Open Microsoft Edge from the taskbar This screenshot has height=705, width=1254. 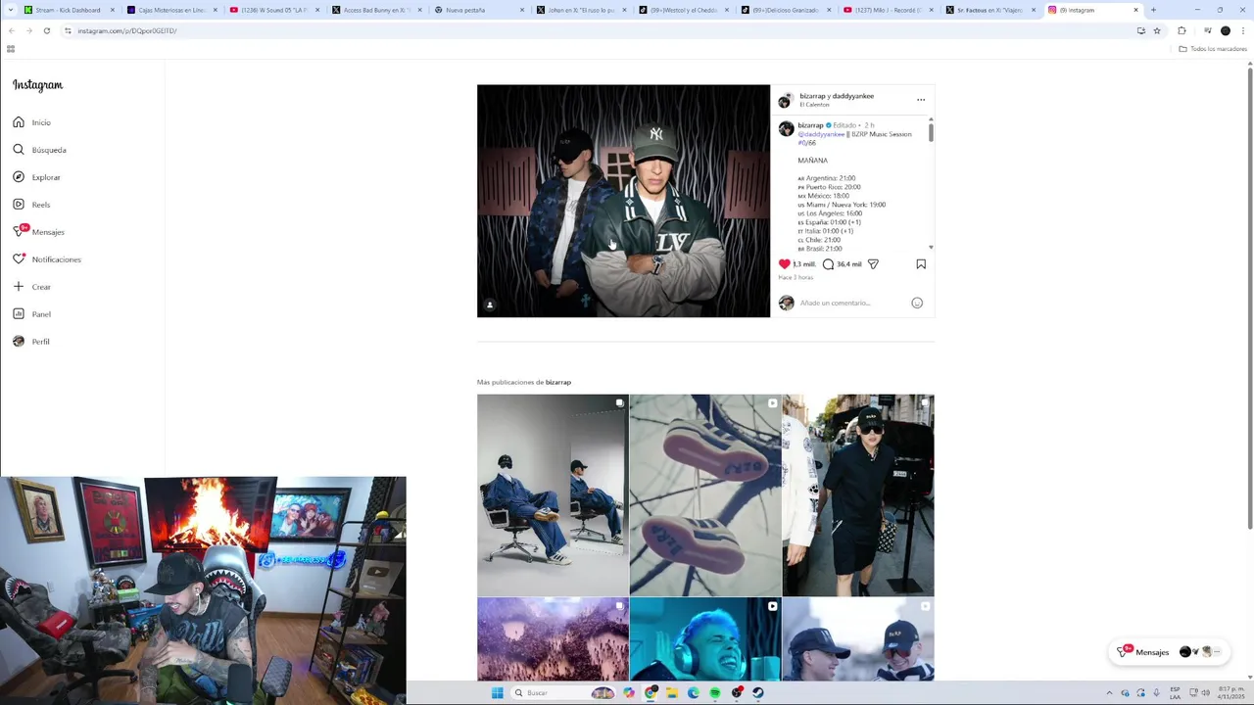coord(694,693)
